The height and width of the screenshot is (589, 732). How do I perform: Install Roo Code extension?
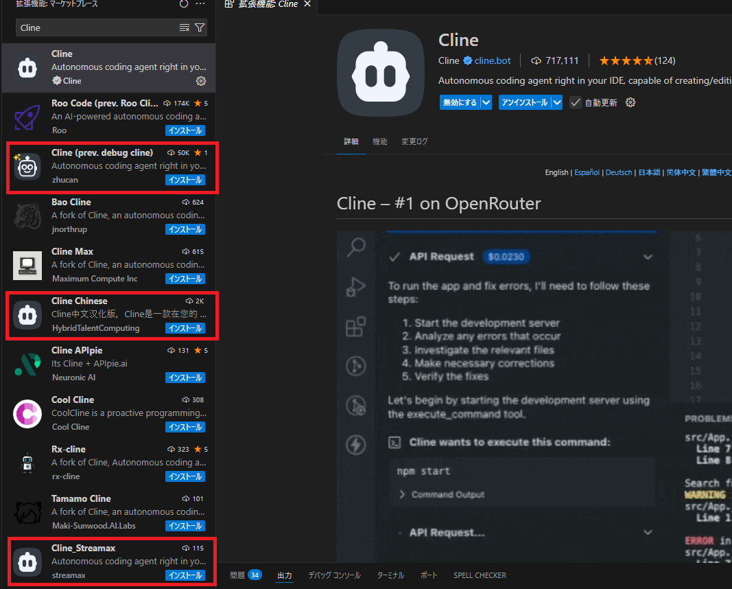click(185, 130)
